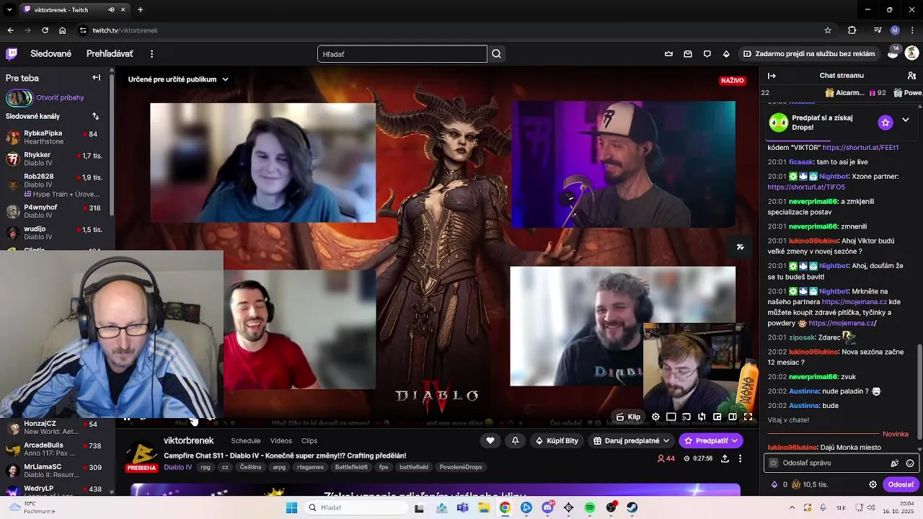Viewport: 923px width, 519px height.
Task: Open the Otvoriť príbehy stories link
Action: click(x=60, y=97)
